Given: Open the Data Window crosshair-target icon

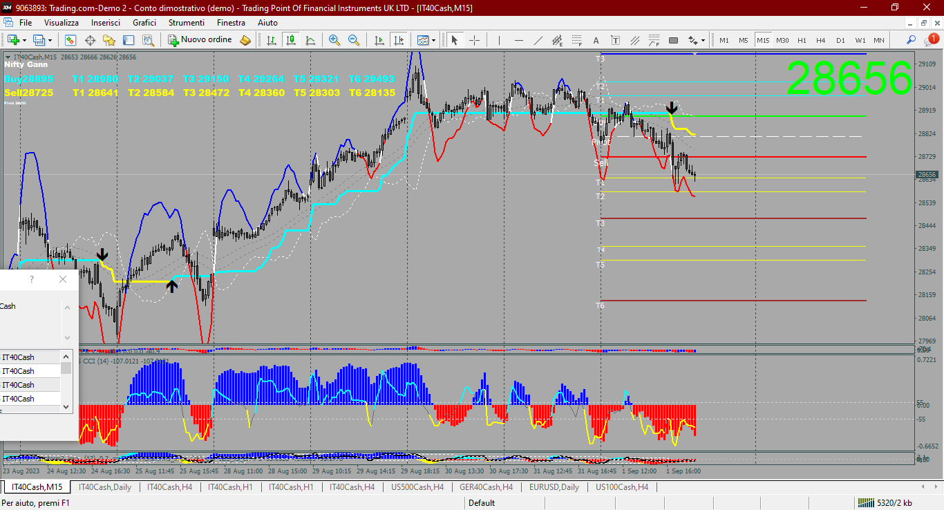Looking at the screenshot, I should [x=90, y=40].
